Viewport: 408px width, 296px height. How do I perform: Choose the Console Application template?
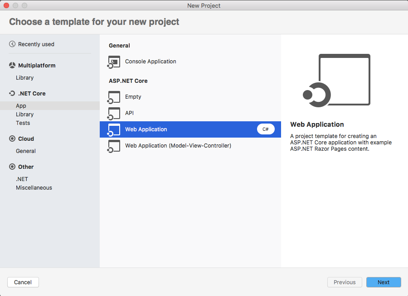[x=190, y=62]
